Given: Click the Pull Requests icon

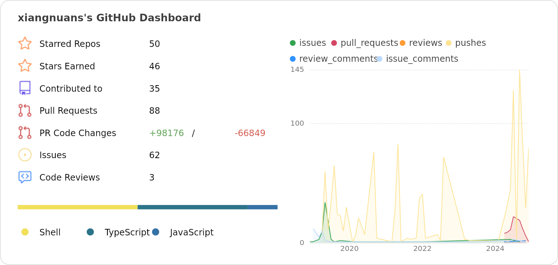Looking at the screenshot, I should [25, 110].
